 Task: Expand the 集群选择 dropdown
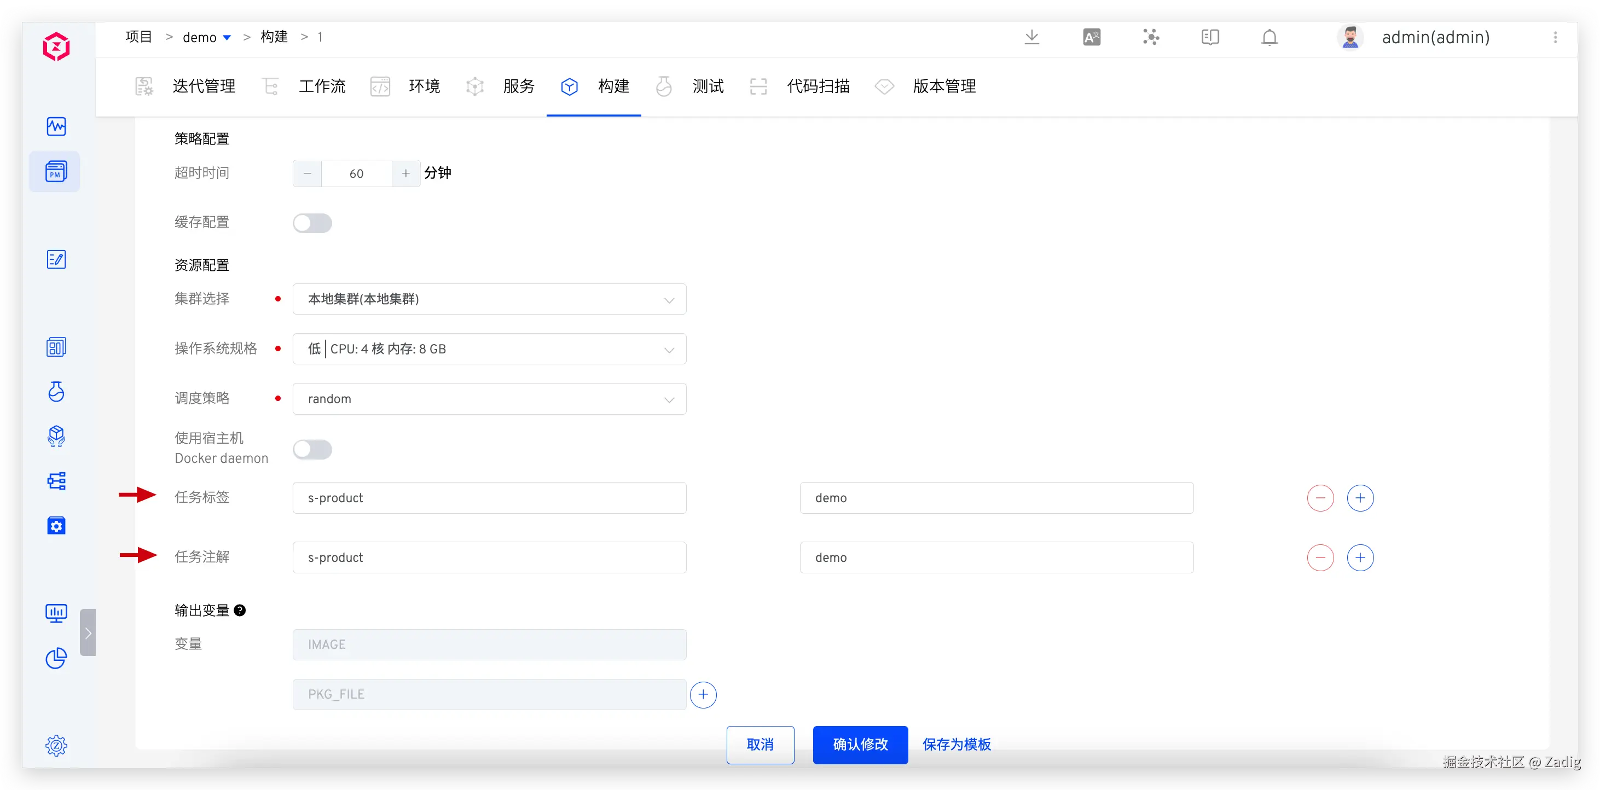489,299
